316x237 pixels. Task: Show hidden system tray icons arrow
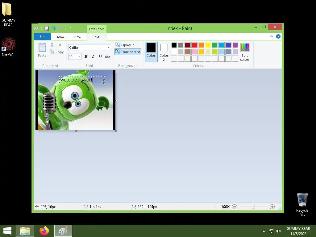click(x=264, y=231)
